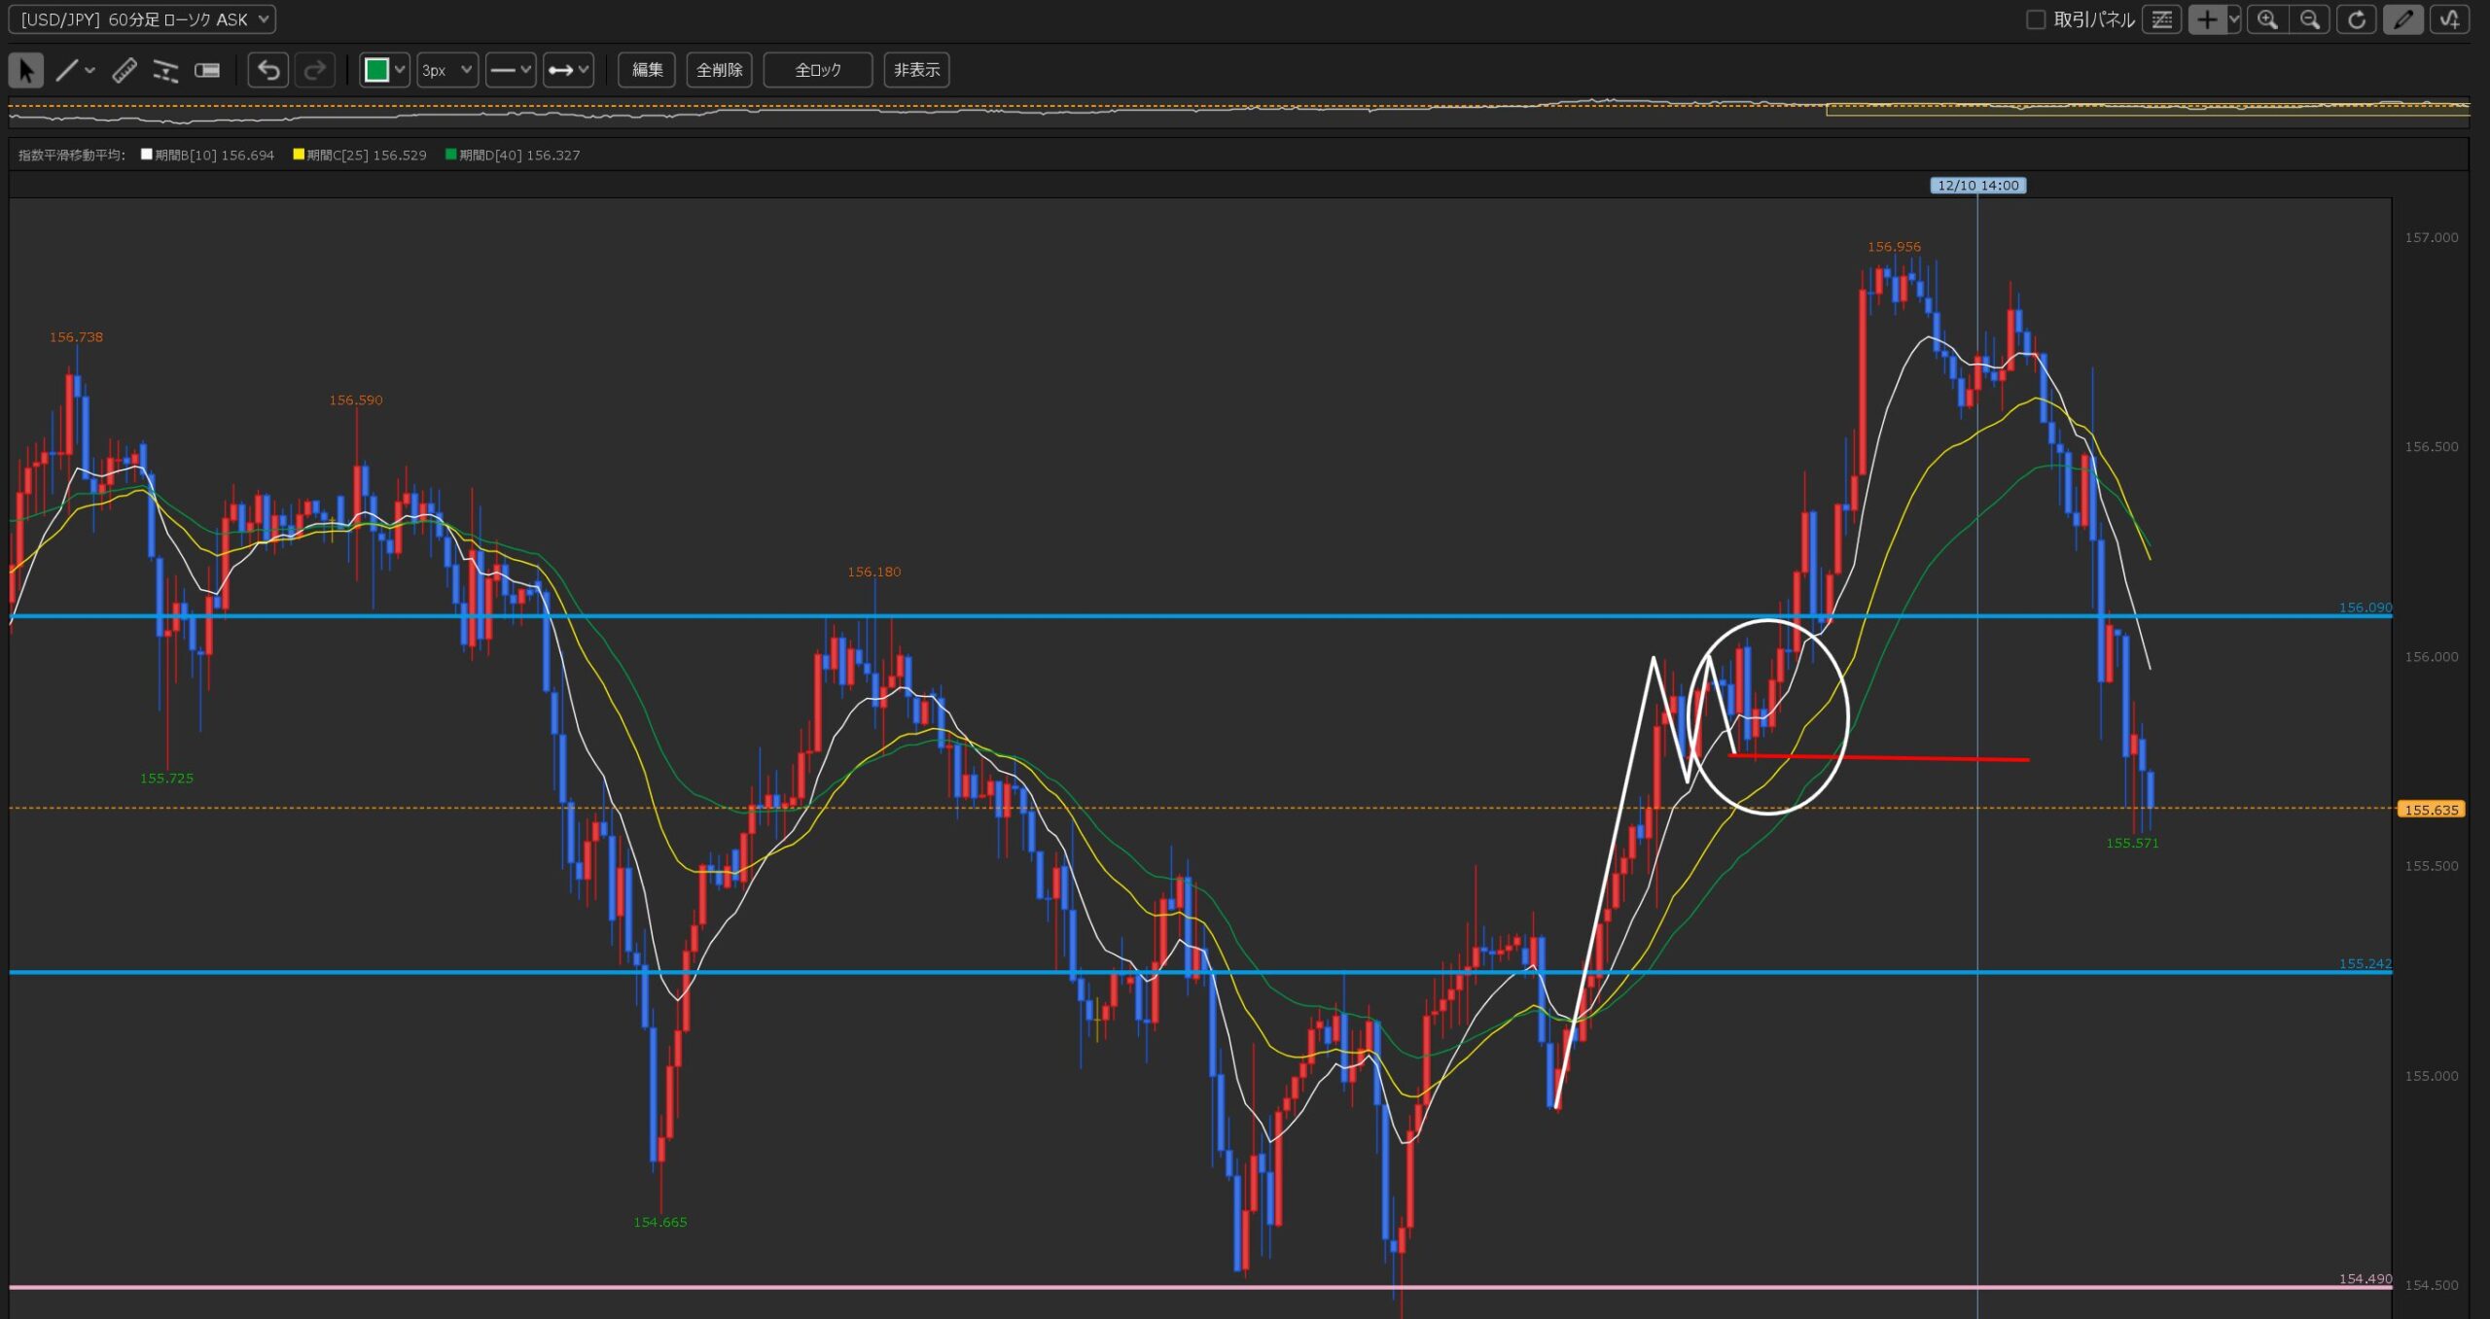Click the add indicator wave-plus icon

pyautogui.click(x=2449, y=19)
